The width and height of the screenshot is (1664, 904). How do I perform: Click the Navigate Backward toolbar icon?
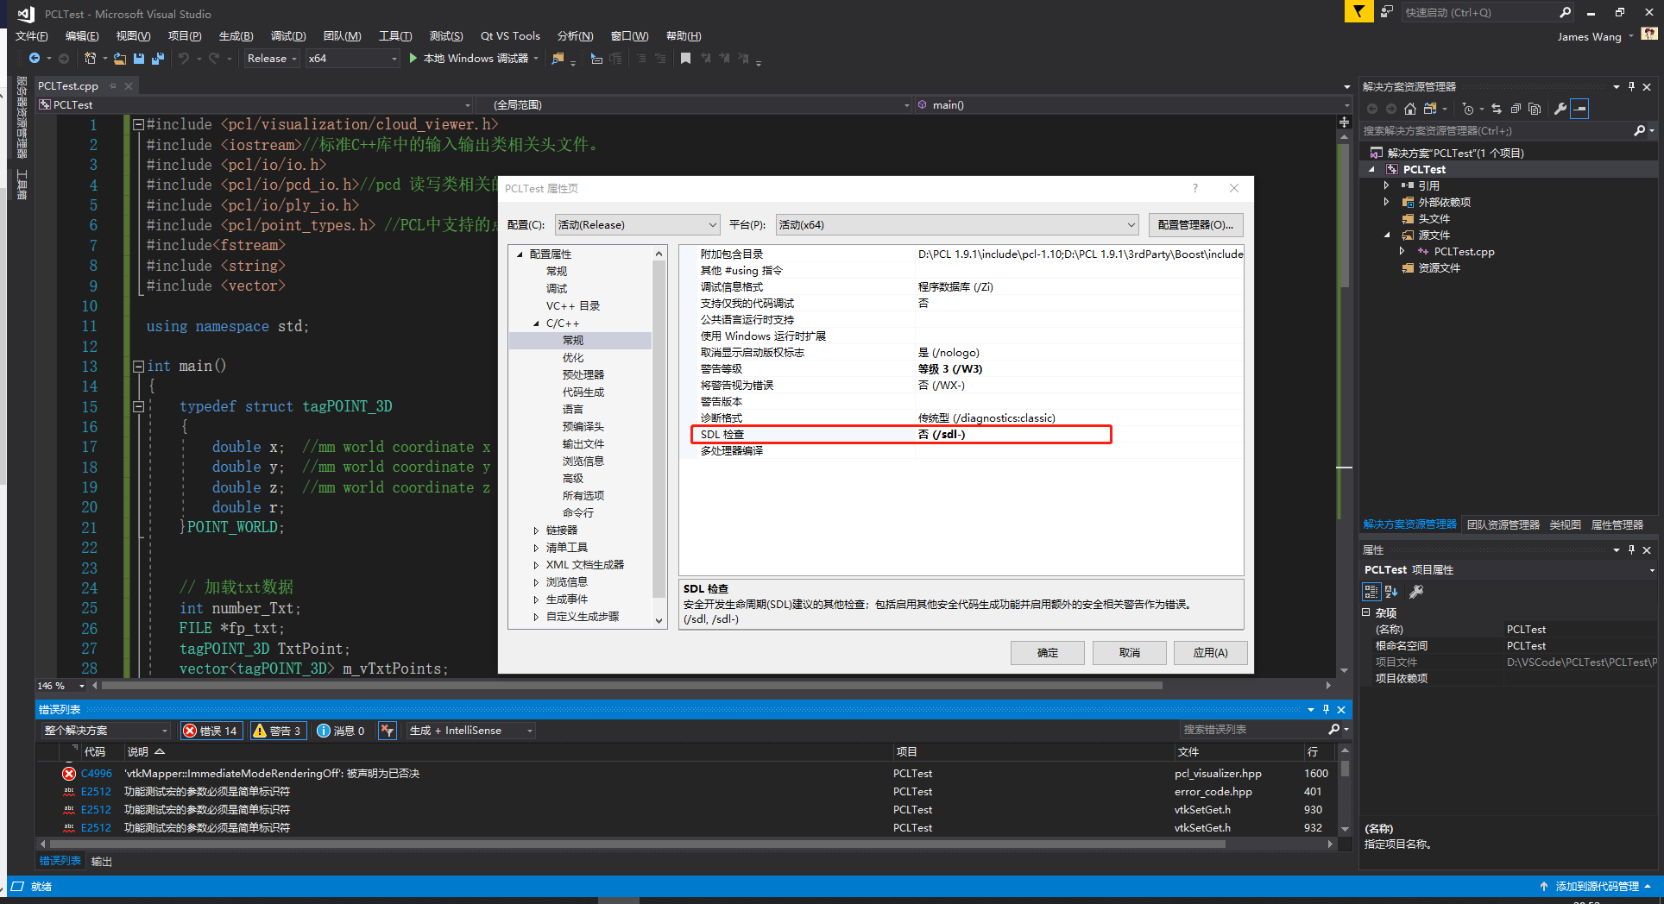(x=35, y=59)
